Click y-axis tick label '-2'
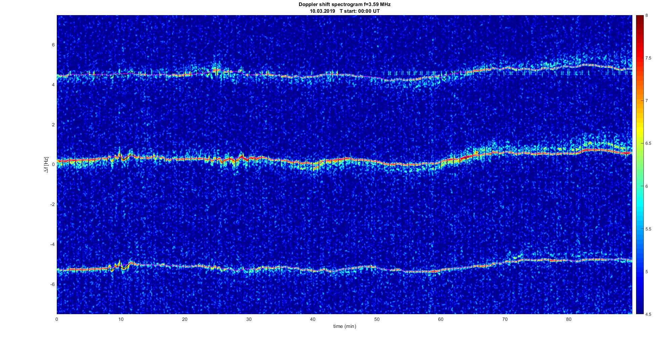672x337 pixels. (x=52, y=205)
